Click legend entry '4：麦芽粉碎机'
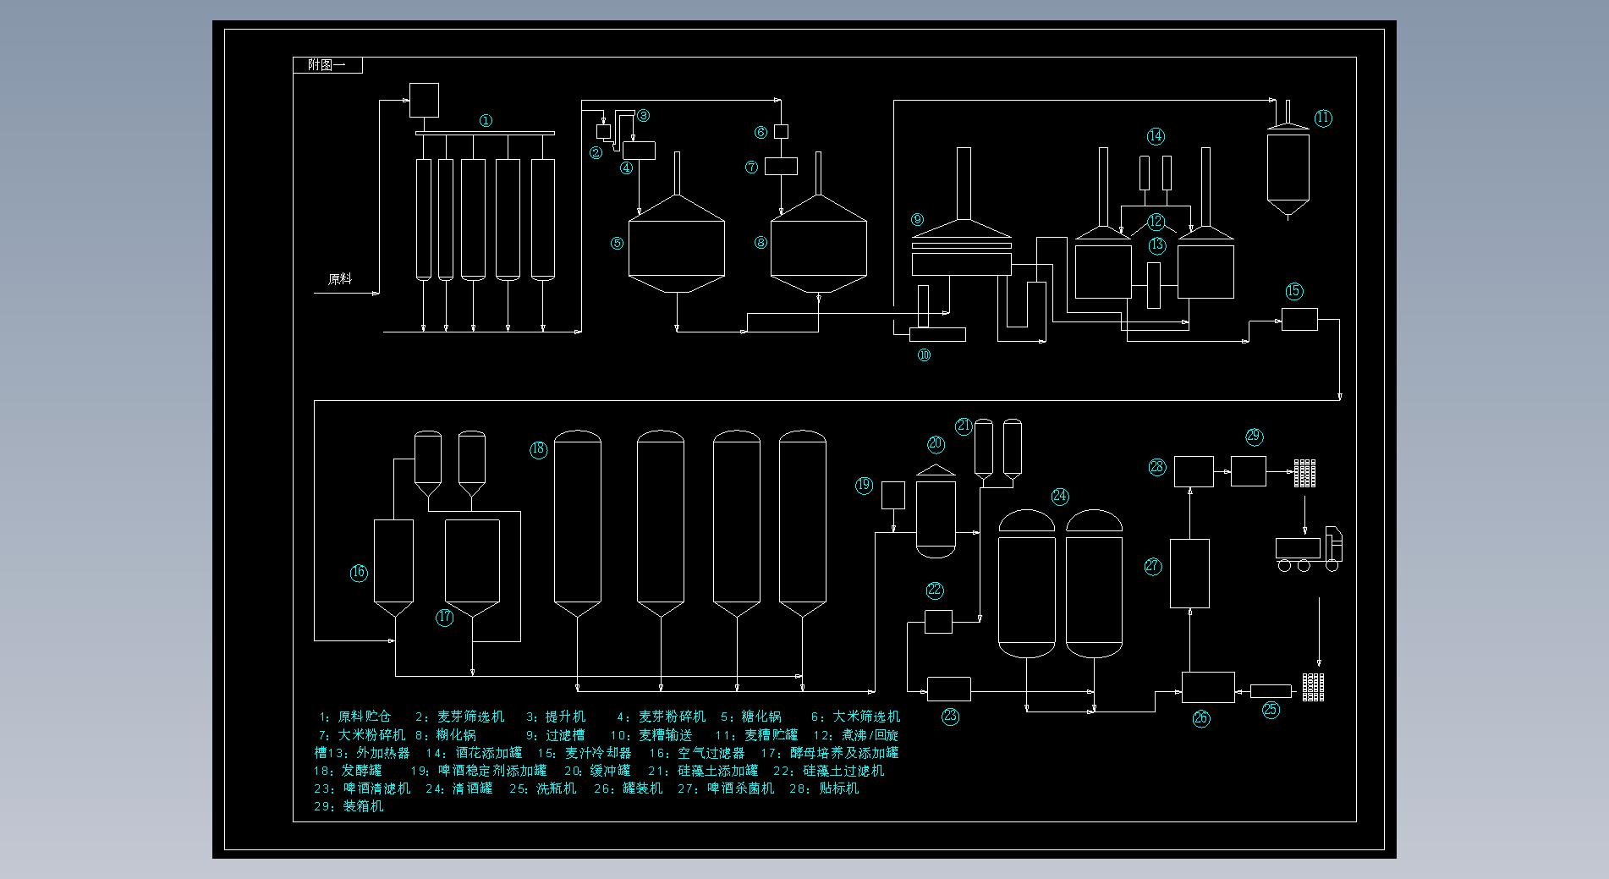Image resolution: width=1609 pixels, height=879 pixels. 661,717
